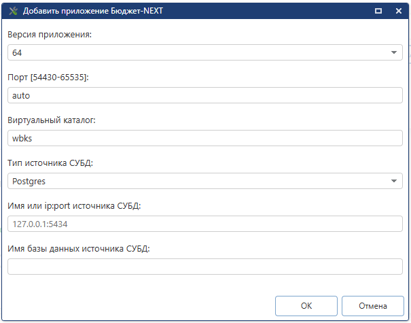Image resolution: width=411 pixels, height=323 pixels.
Task: Click the Тип источника СУБД label
Action: 51,163
